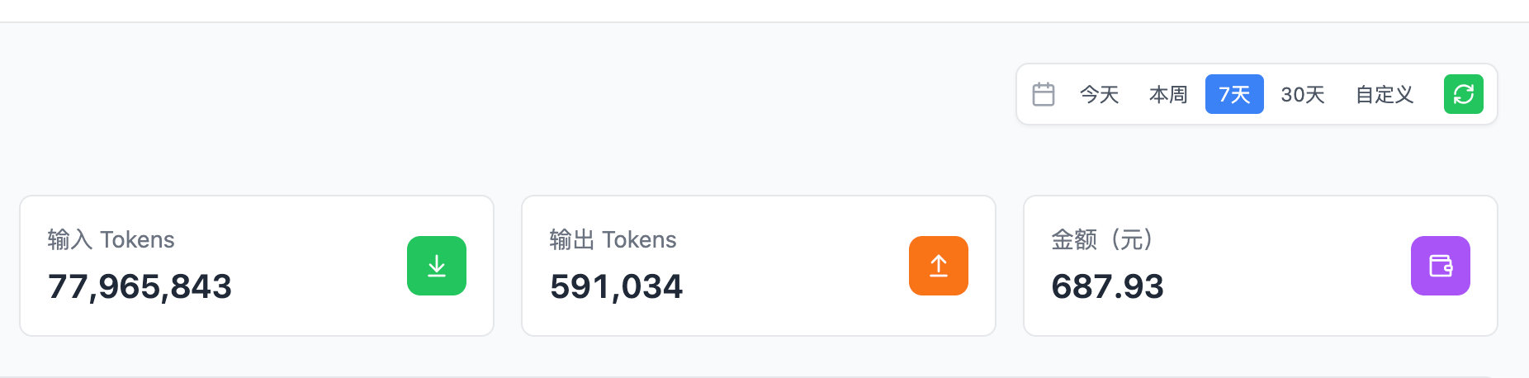Image resolution: width=1529 pixels, height=378 pixels.
Task: Select the highlighted 7天 option
Action: pyautogui.click(x=1234, y=95)
